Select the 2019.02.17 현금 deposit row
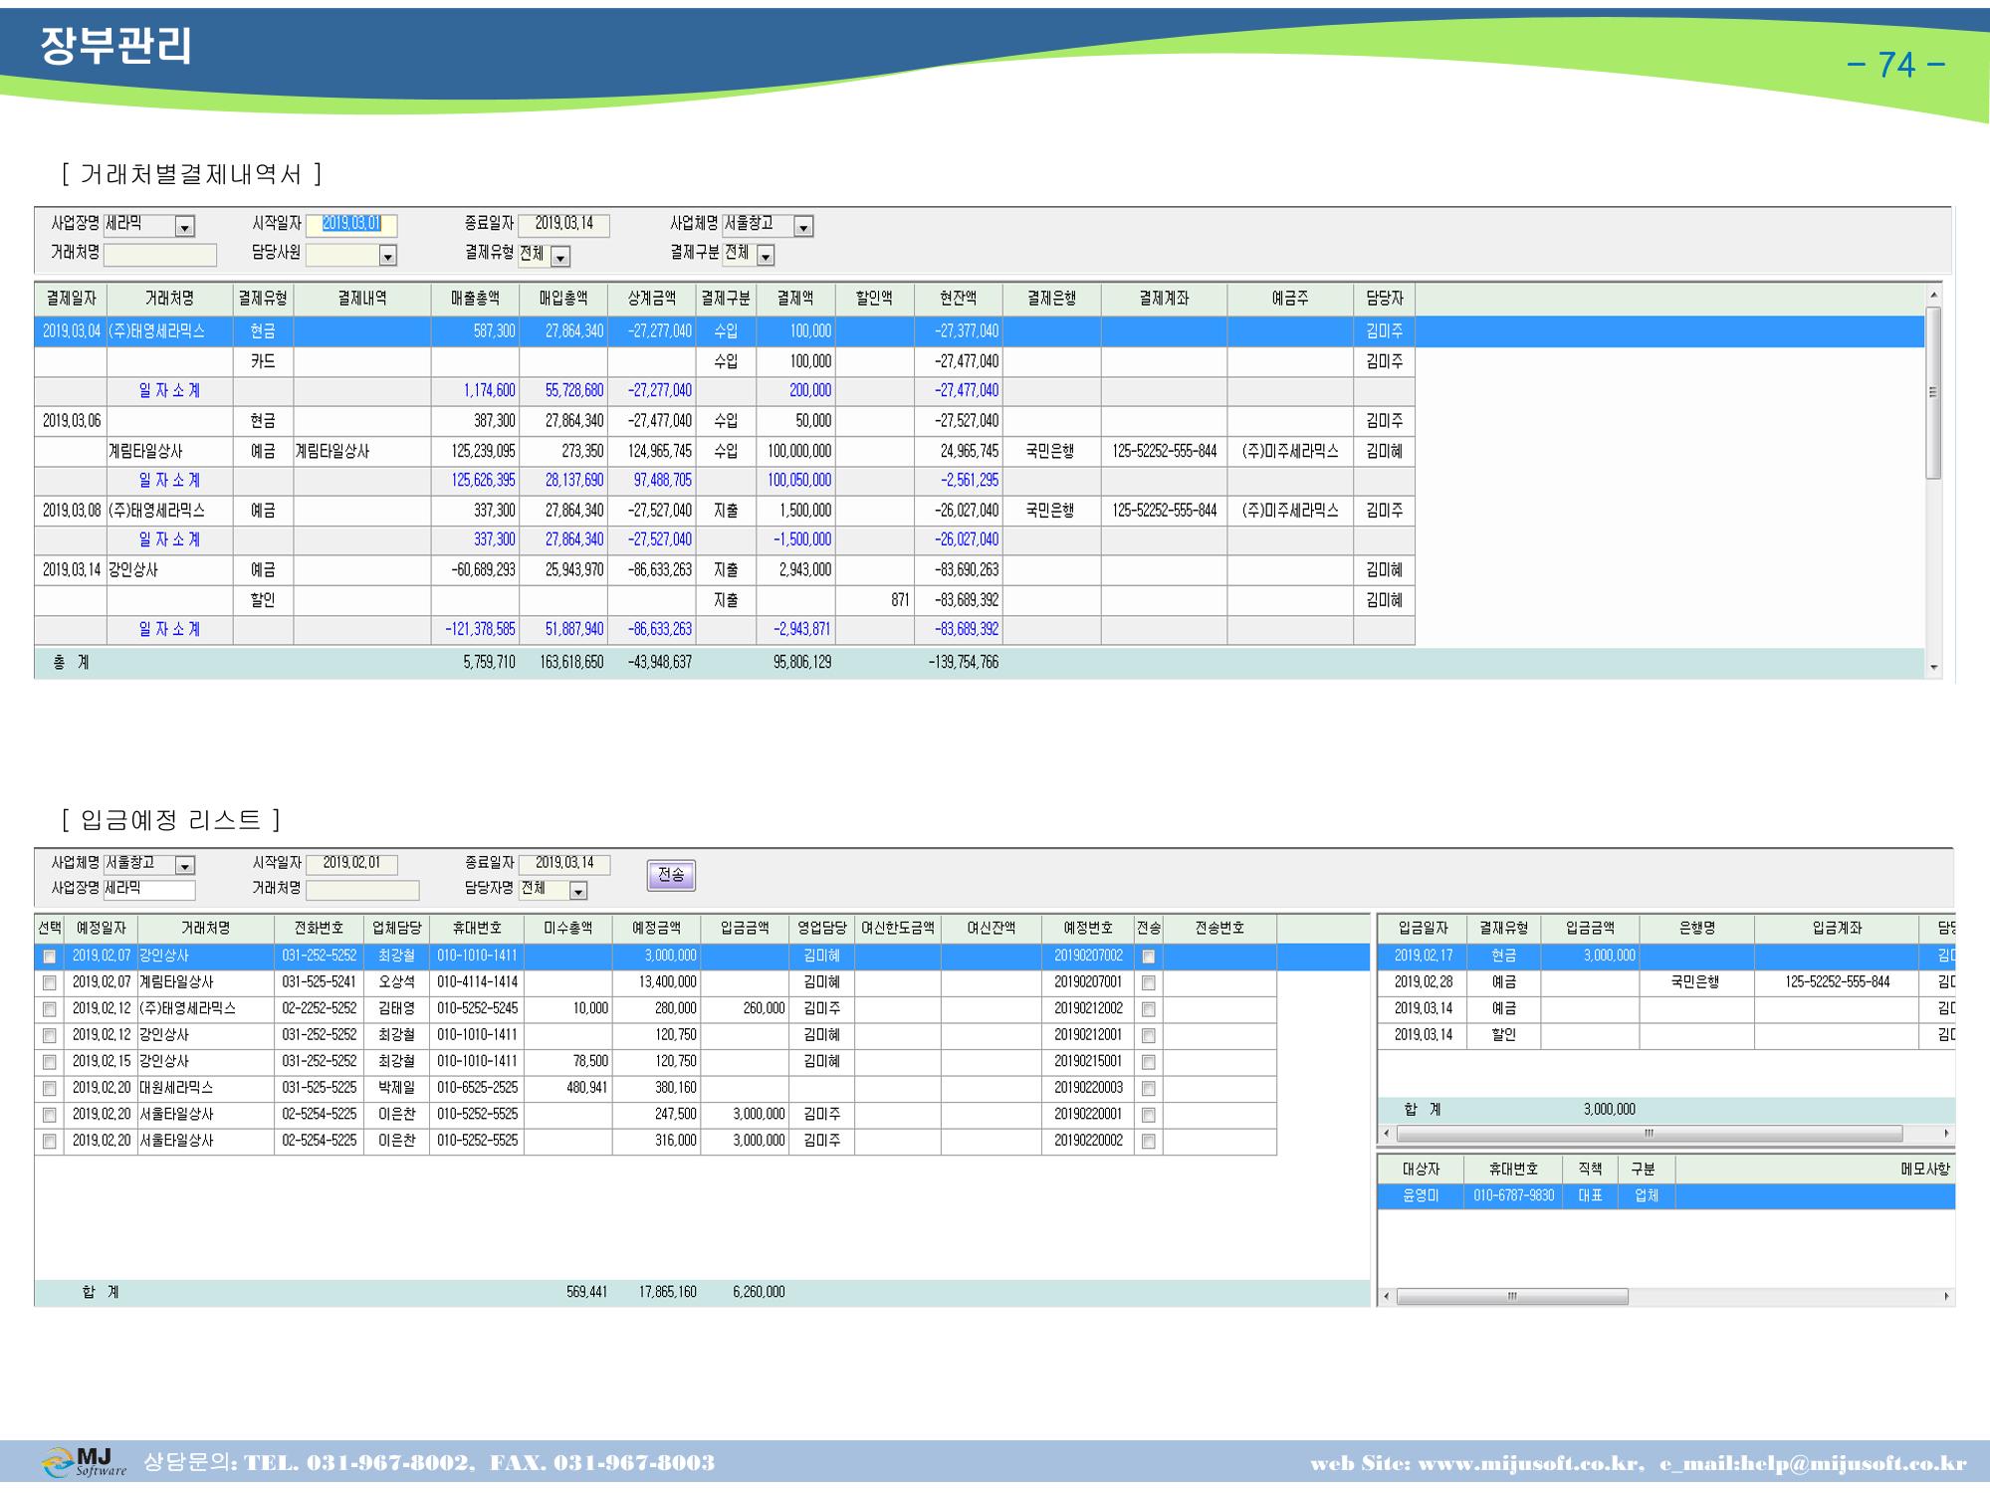 pos(1665,957)
